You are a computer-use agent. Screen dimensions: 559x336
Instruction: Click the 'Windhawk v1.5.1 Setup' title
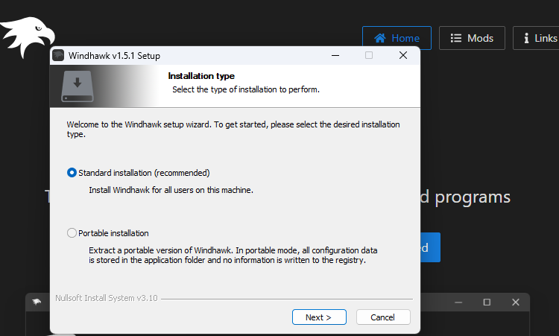[x=114, y=56]
